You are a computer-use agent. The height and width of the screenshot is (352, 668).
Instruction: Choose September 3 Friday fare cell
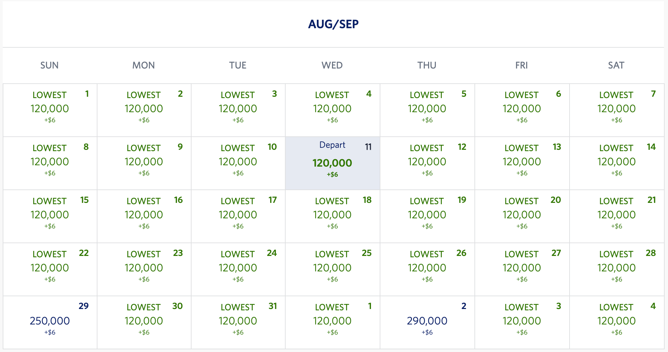coord(521,321)
